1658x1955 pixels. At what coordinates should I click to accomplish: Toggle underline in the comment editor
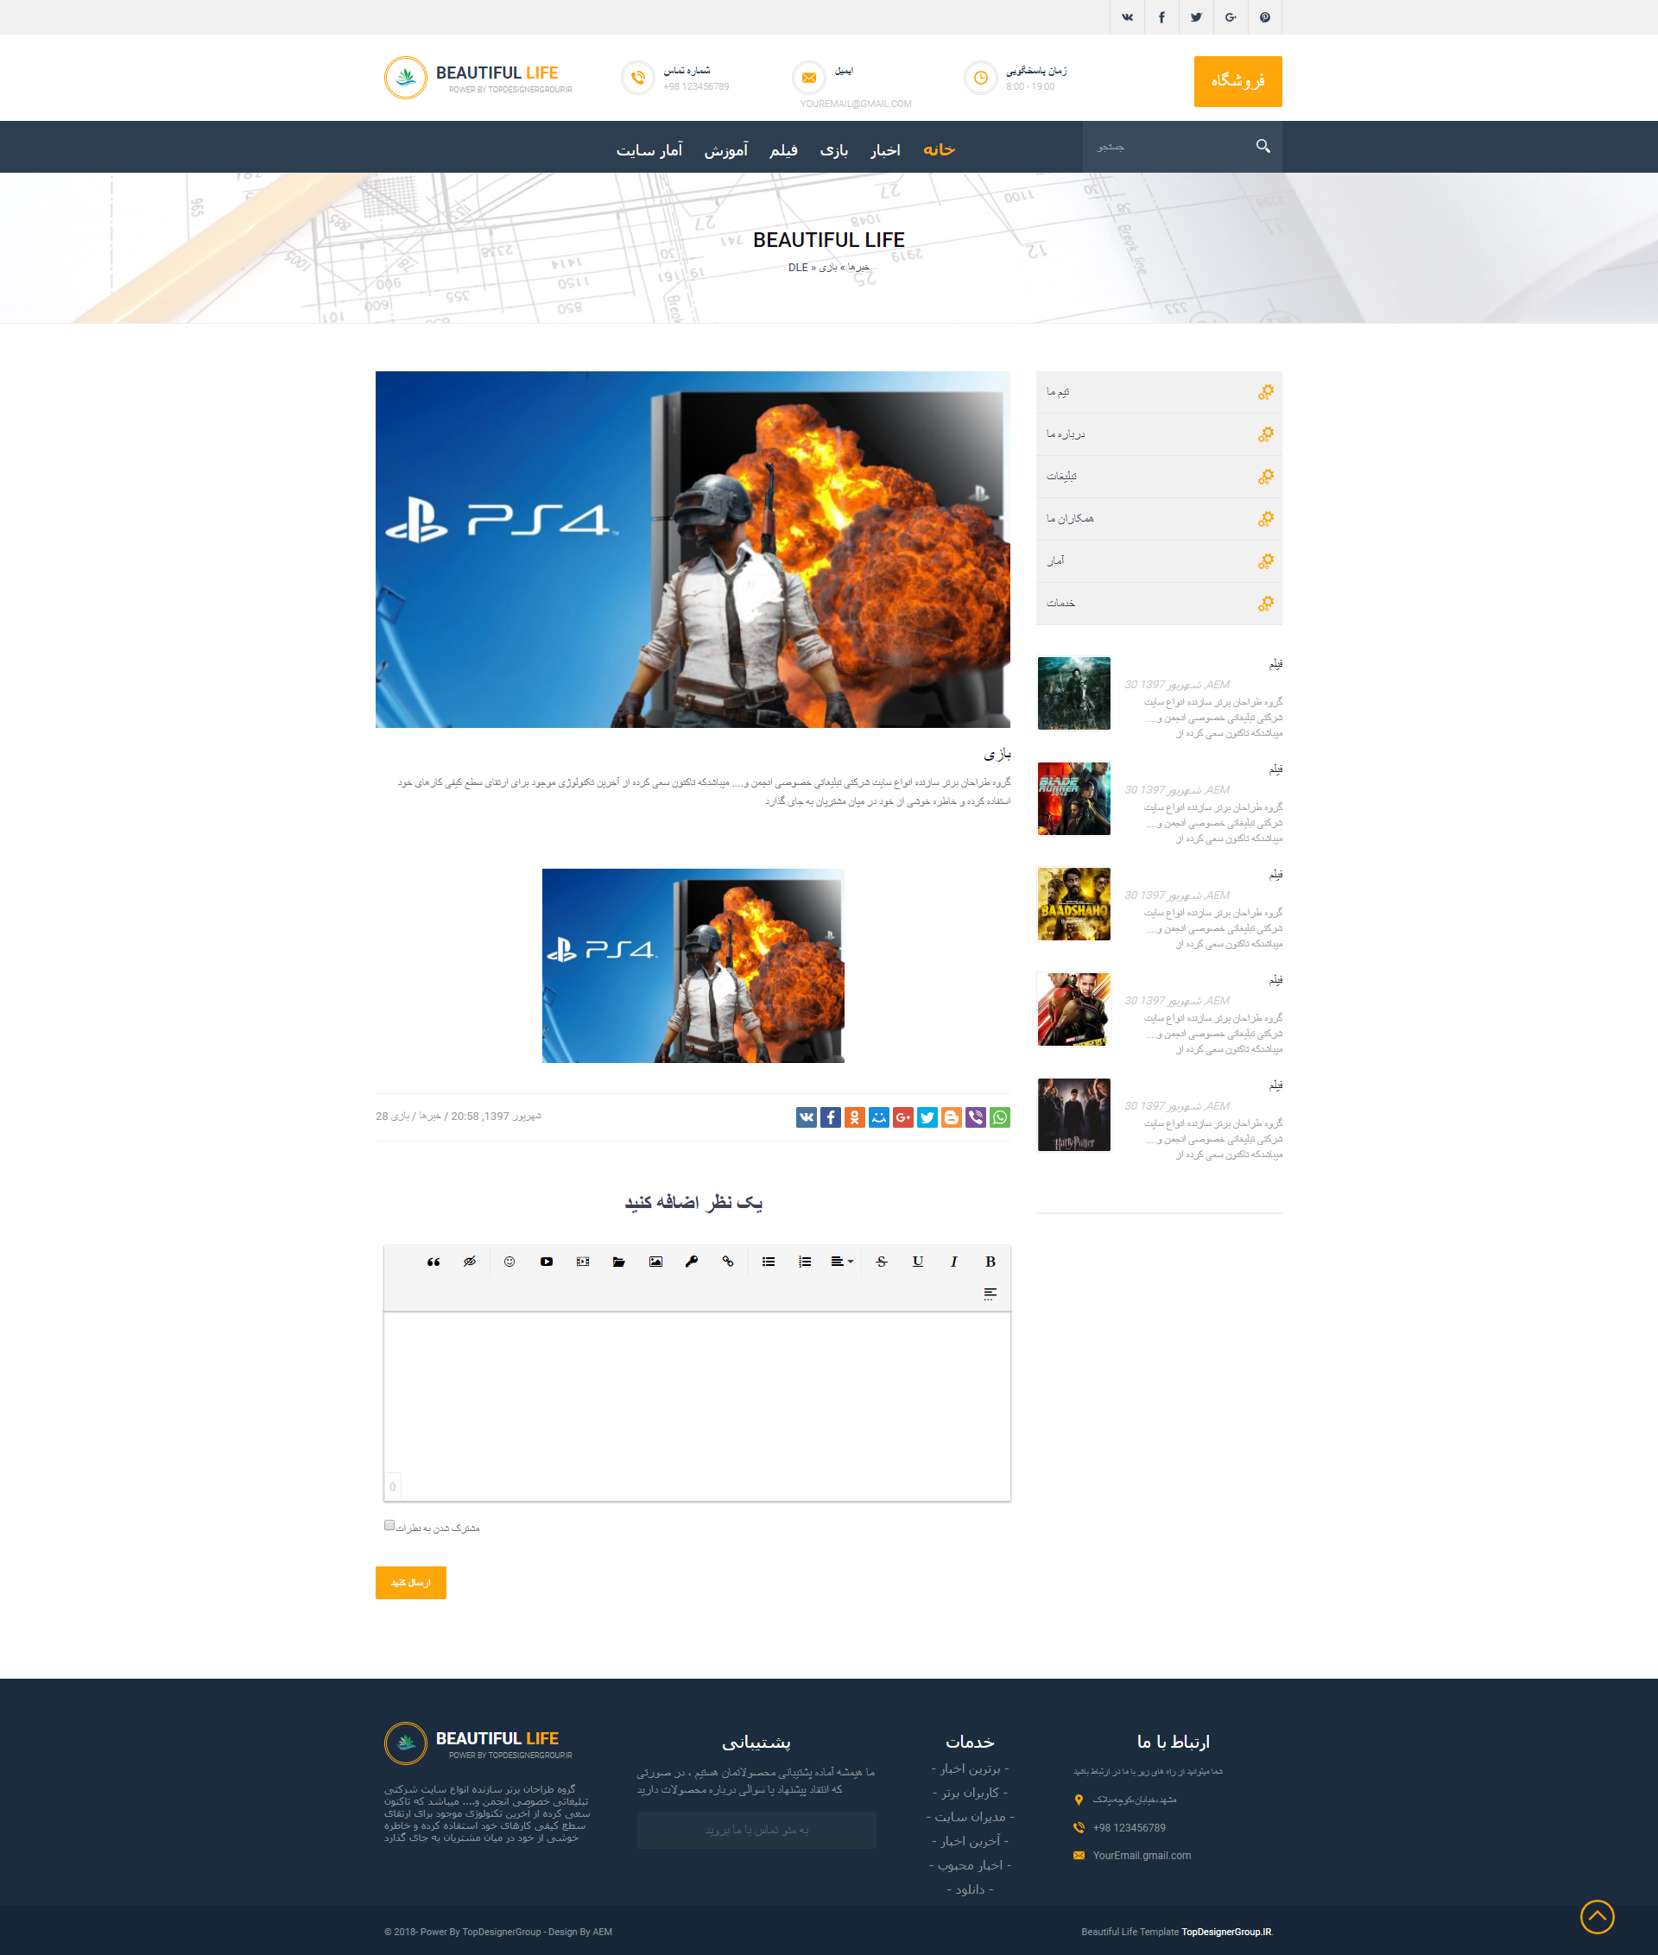click(917, 1262)
